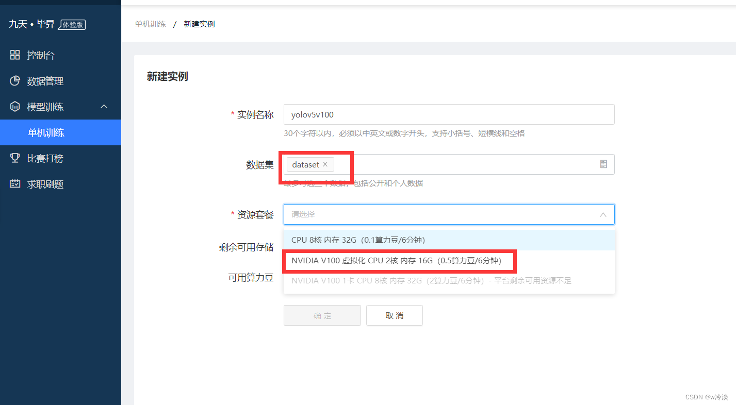Collapse the 模型训练 menu chevron

(104, 107)
